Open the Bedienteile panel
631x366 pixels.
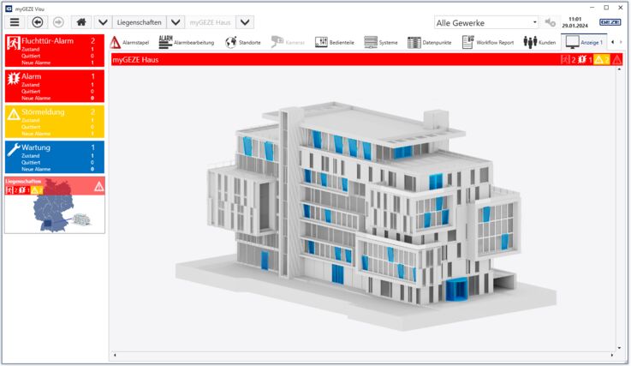click(x=335, y=42)
